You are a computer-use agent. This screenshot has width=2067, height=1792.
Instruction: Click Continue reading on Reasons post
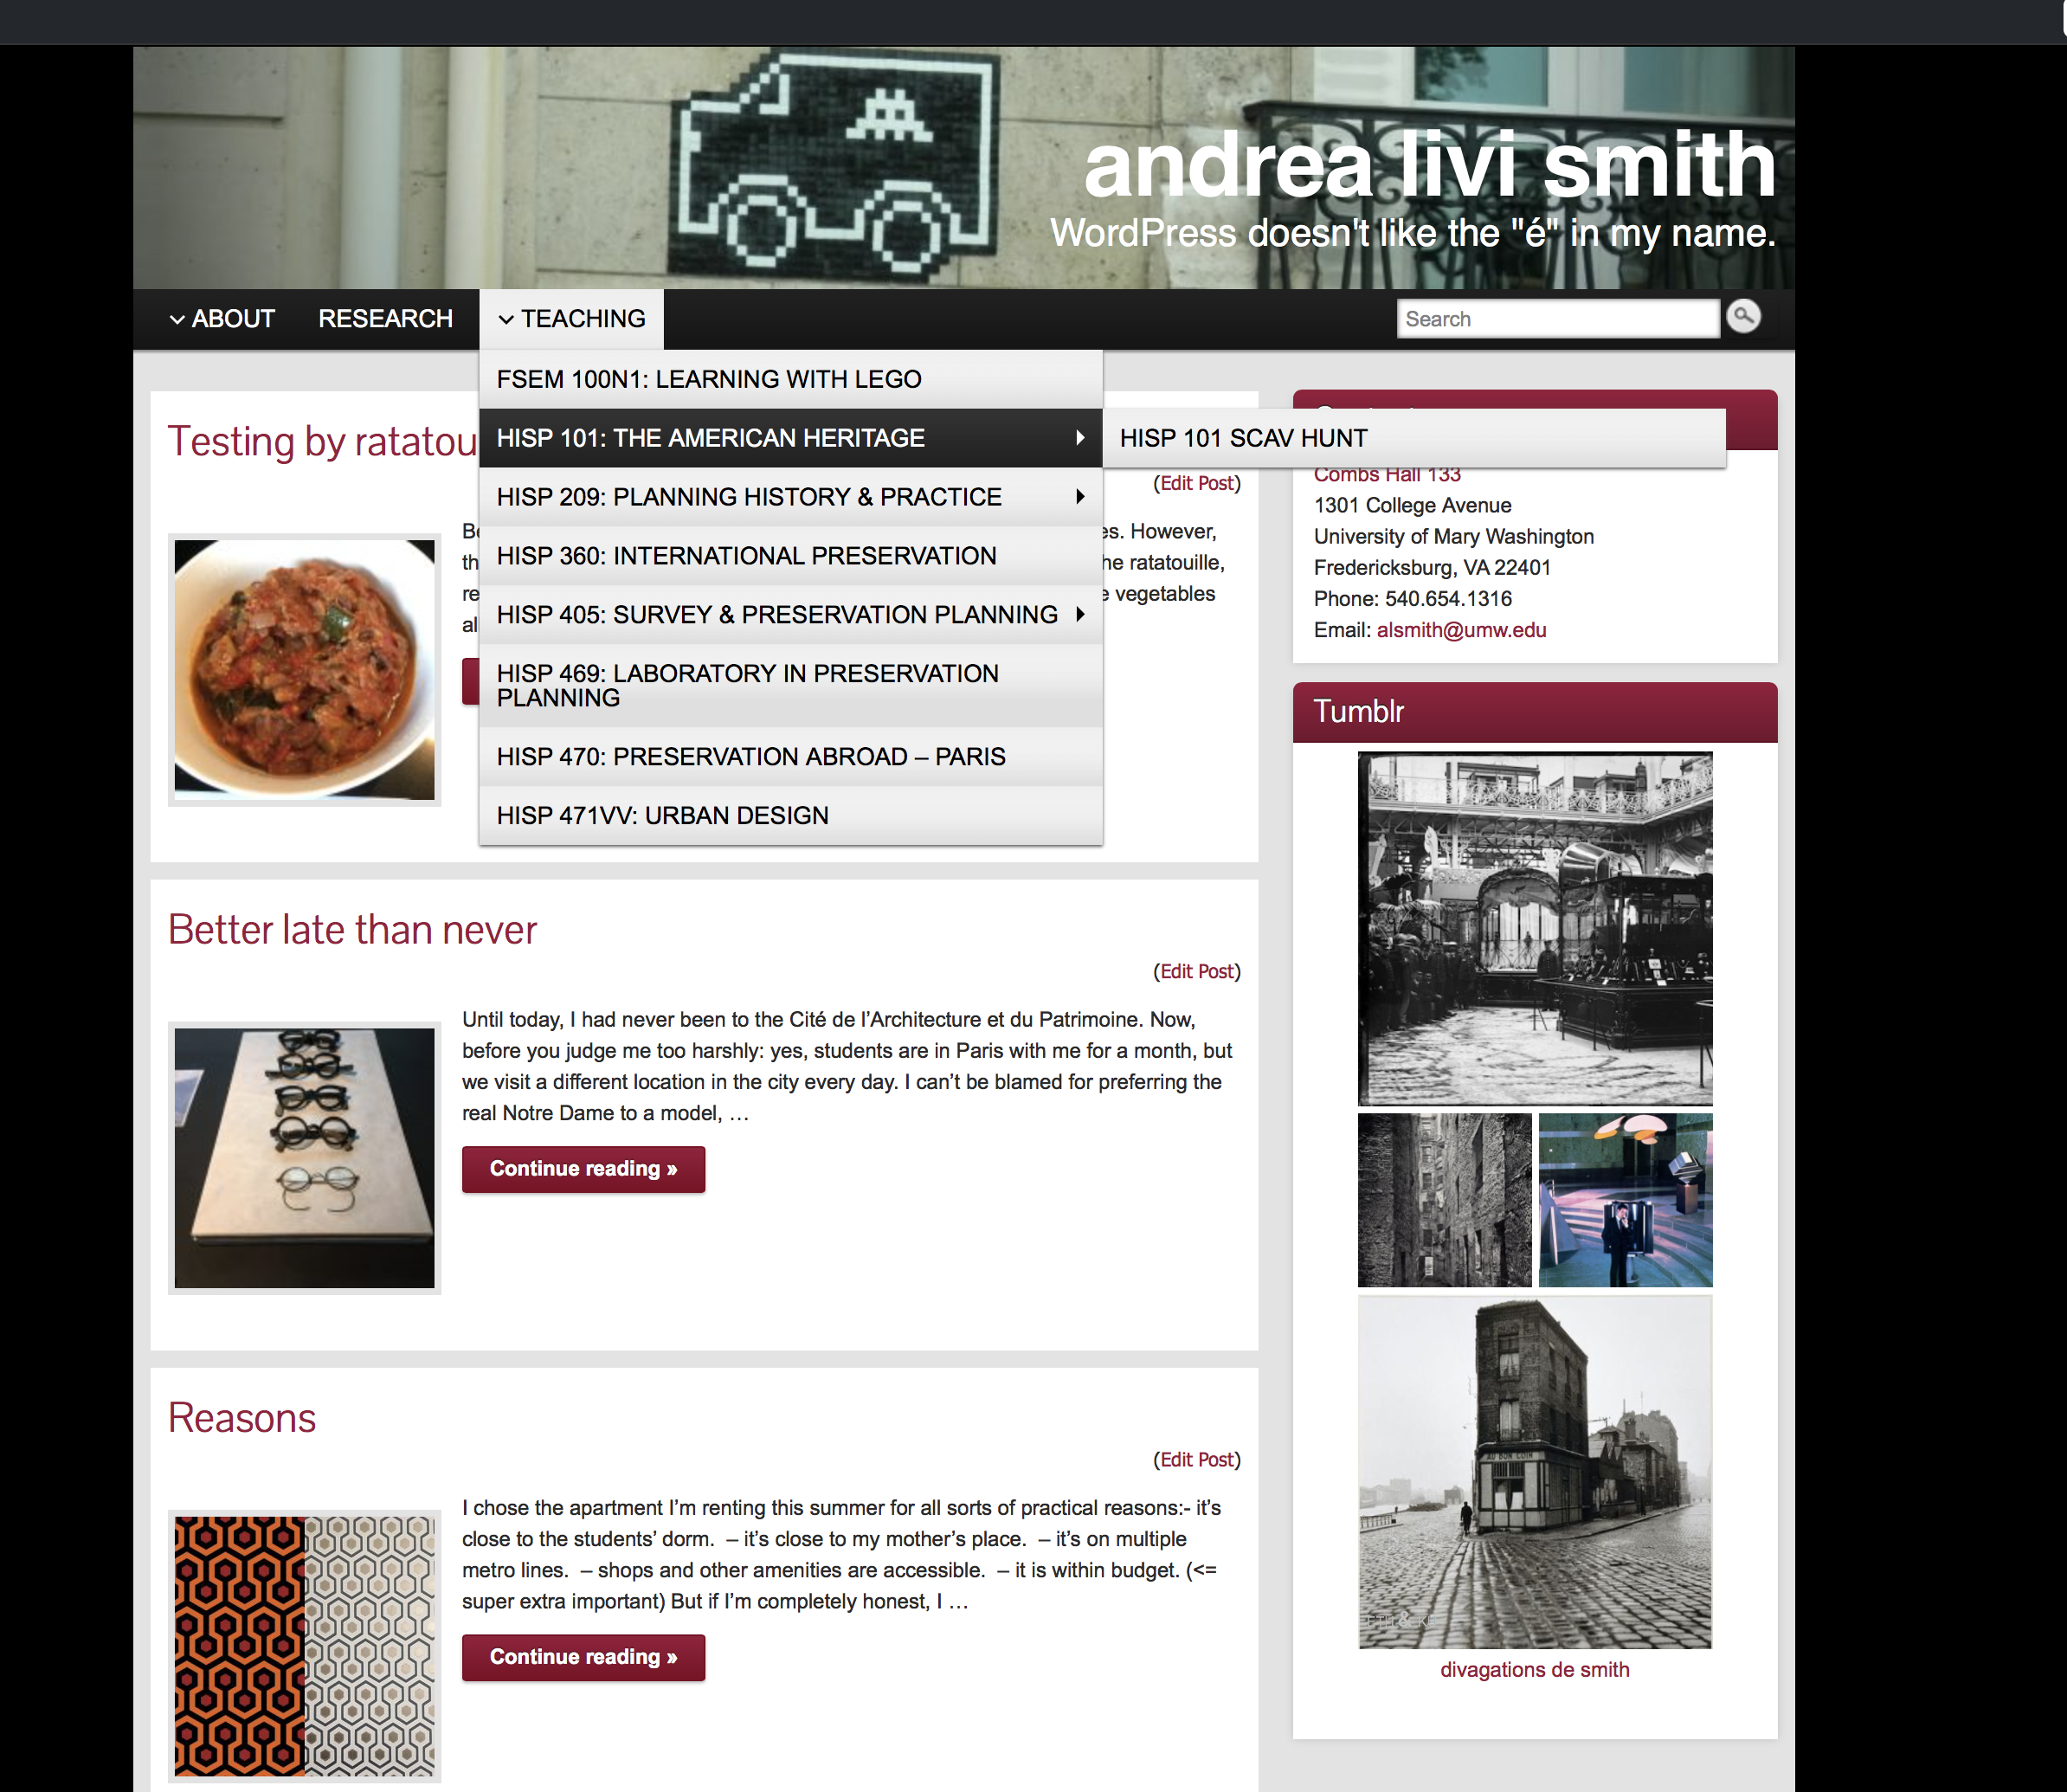click(583, 1655)
